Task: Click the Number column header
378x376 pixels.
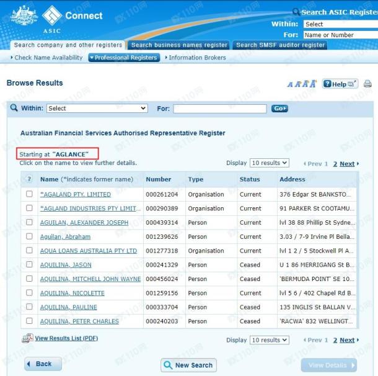Action: (x=159, y=179)
